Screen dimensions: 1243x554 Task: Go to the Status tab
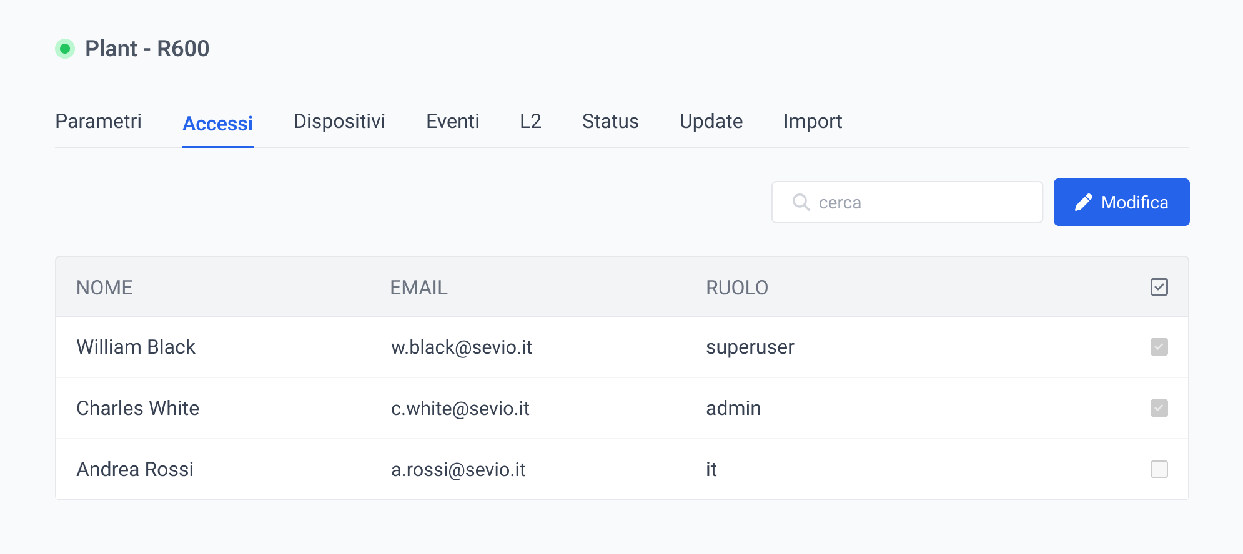tap(610, 121)
